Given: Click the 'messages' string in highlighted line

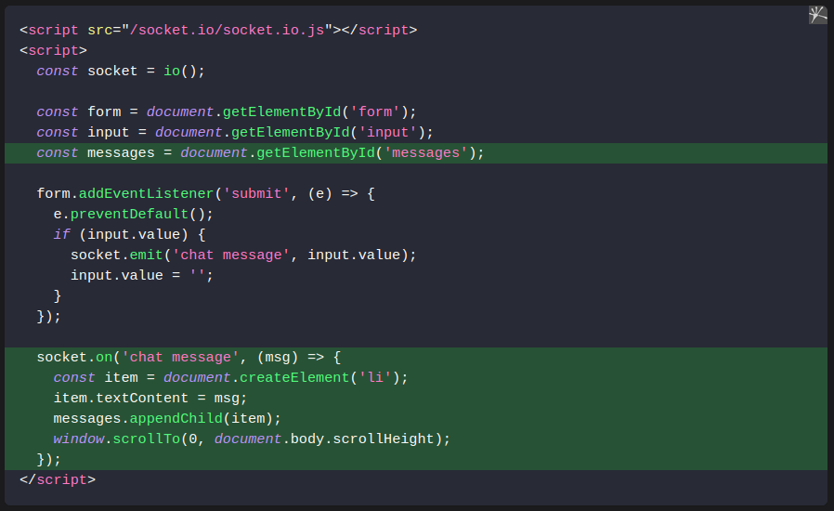Looking at the screenshot, I should click(x=425, y=152).
